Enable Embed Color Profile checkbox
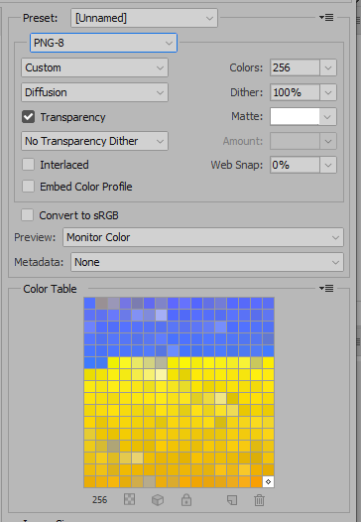This screenshot has height=522, width=361. [x=29, y=187]
